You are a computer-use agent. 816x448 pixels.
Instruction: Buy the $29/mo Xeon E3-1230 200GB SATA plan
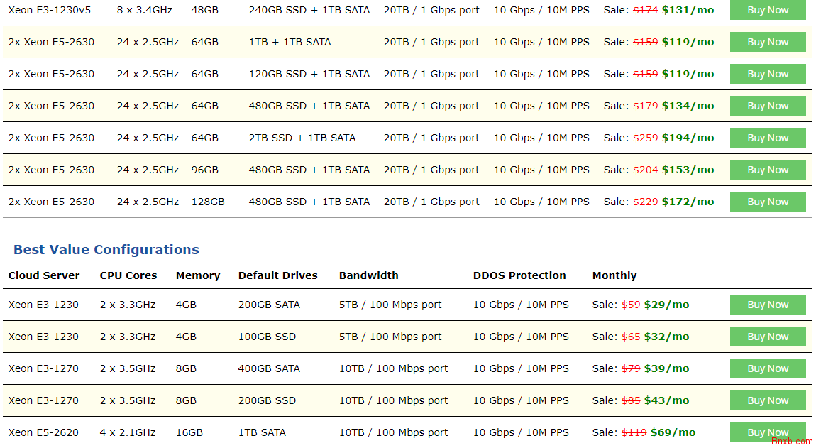pos(768,305)
